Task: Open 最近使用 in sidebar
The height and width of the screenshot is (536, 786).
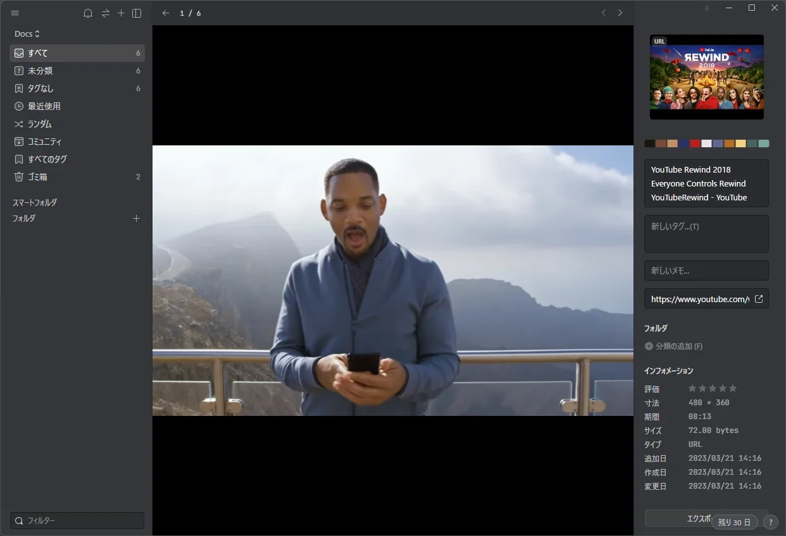Action: 77,106
